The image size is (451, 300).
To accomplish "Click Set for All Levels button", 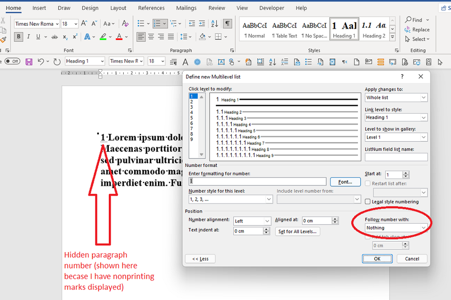I will [x=298, y=231].
